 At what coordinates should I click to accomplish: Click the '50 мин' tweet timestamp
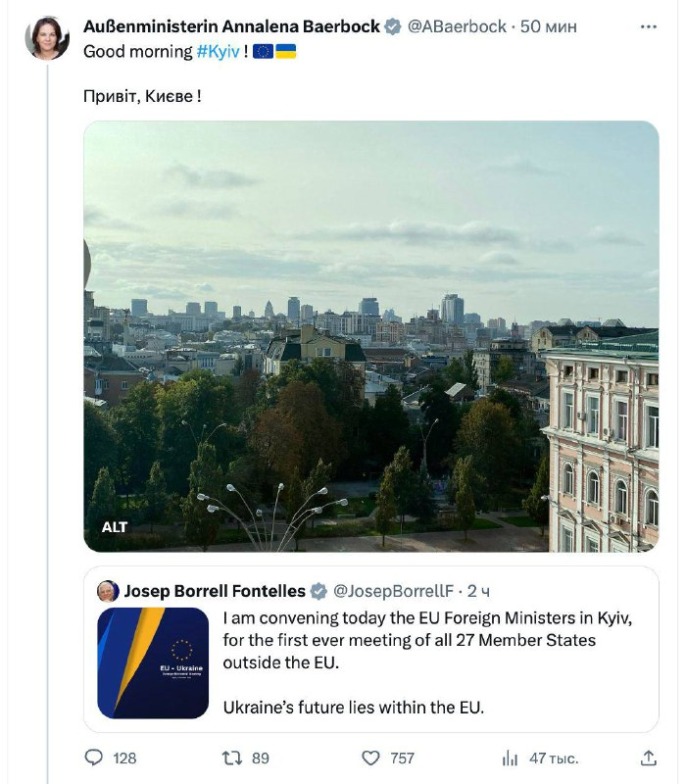[x=549, y=26]
